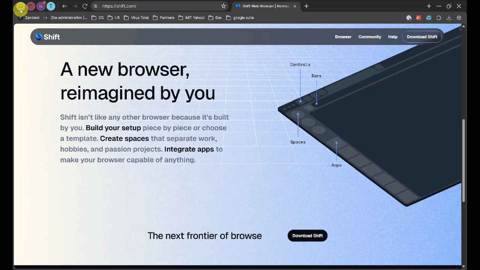
Task: Open the MIT Yahoo! bookmarks folder
Action: click(191, 18)
